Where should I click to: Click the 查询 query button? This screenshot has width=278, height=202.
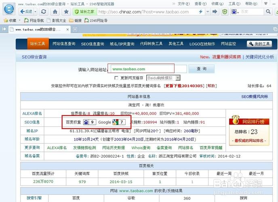(x=201, y=69)
